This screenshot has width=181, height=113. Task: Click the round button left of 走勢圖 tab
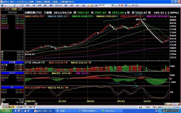tap(2, 9)
